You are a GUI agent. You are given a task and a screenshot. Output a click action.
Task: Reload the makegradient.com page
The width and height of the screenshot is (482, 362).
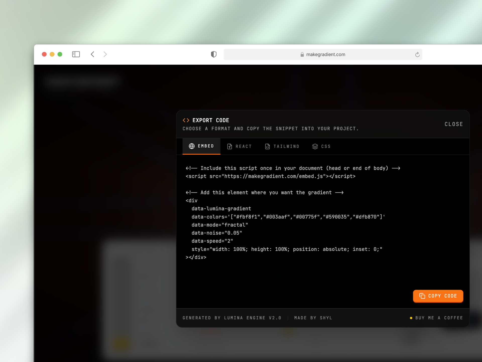(417, 54)
